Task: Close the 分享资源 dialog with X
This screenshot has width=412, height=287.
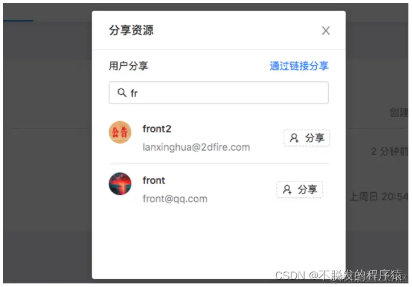Action: point(326,31)
